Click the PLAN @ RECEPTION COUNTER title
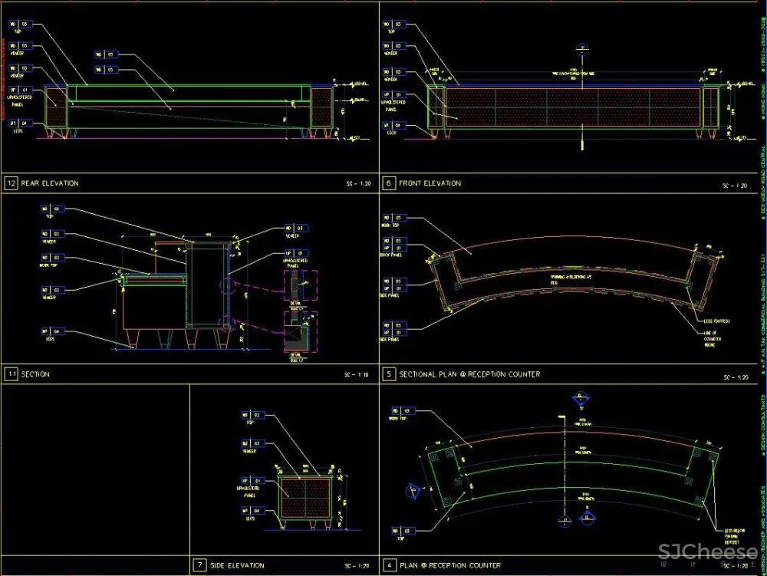 point(449,565)
